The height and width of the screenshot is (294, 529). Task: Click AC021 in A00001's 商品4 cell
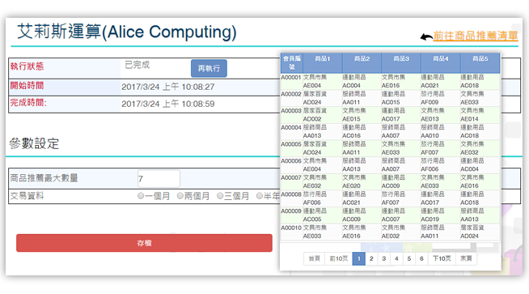point(430,86)
